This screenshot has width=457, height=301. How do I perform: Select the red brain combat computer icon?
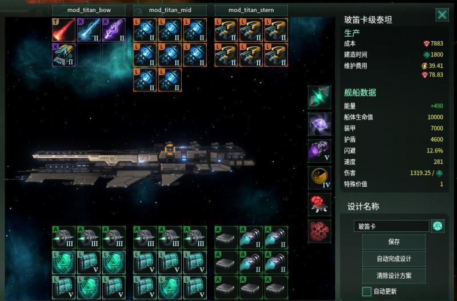point(319,204)
